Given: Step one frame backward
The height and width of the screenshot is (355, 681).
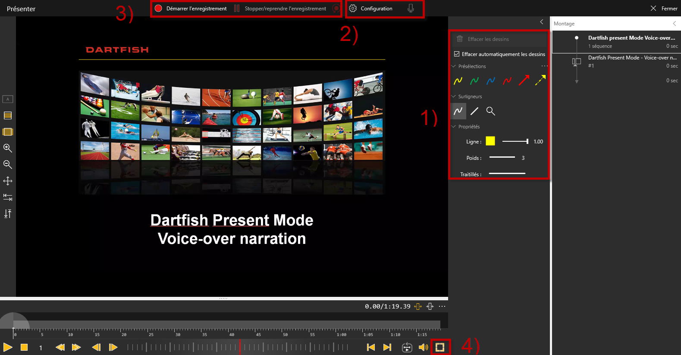Looking at the screenshot, I should pyautogui.click(x=97, y=347).
